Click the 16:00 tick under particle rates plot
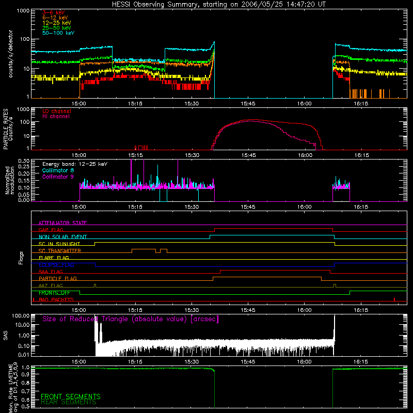The image size is (413, 413). pos(305,155)
